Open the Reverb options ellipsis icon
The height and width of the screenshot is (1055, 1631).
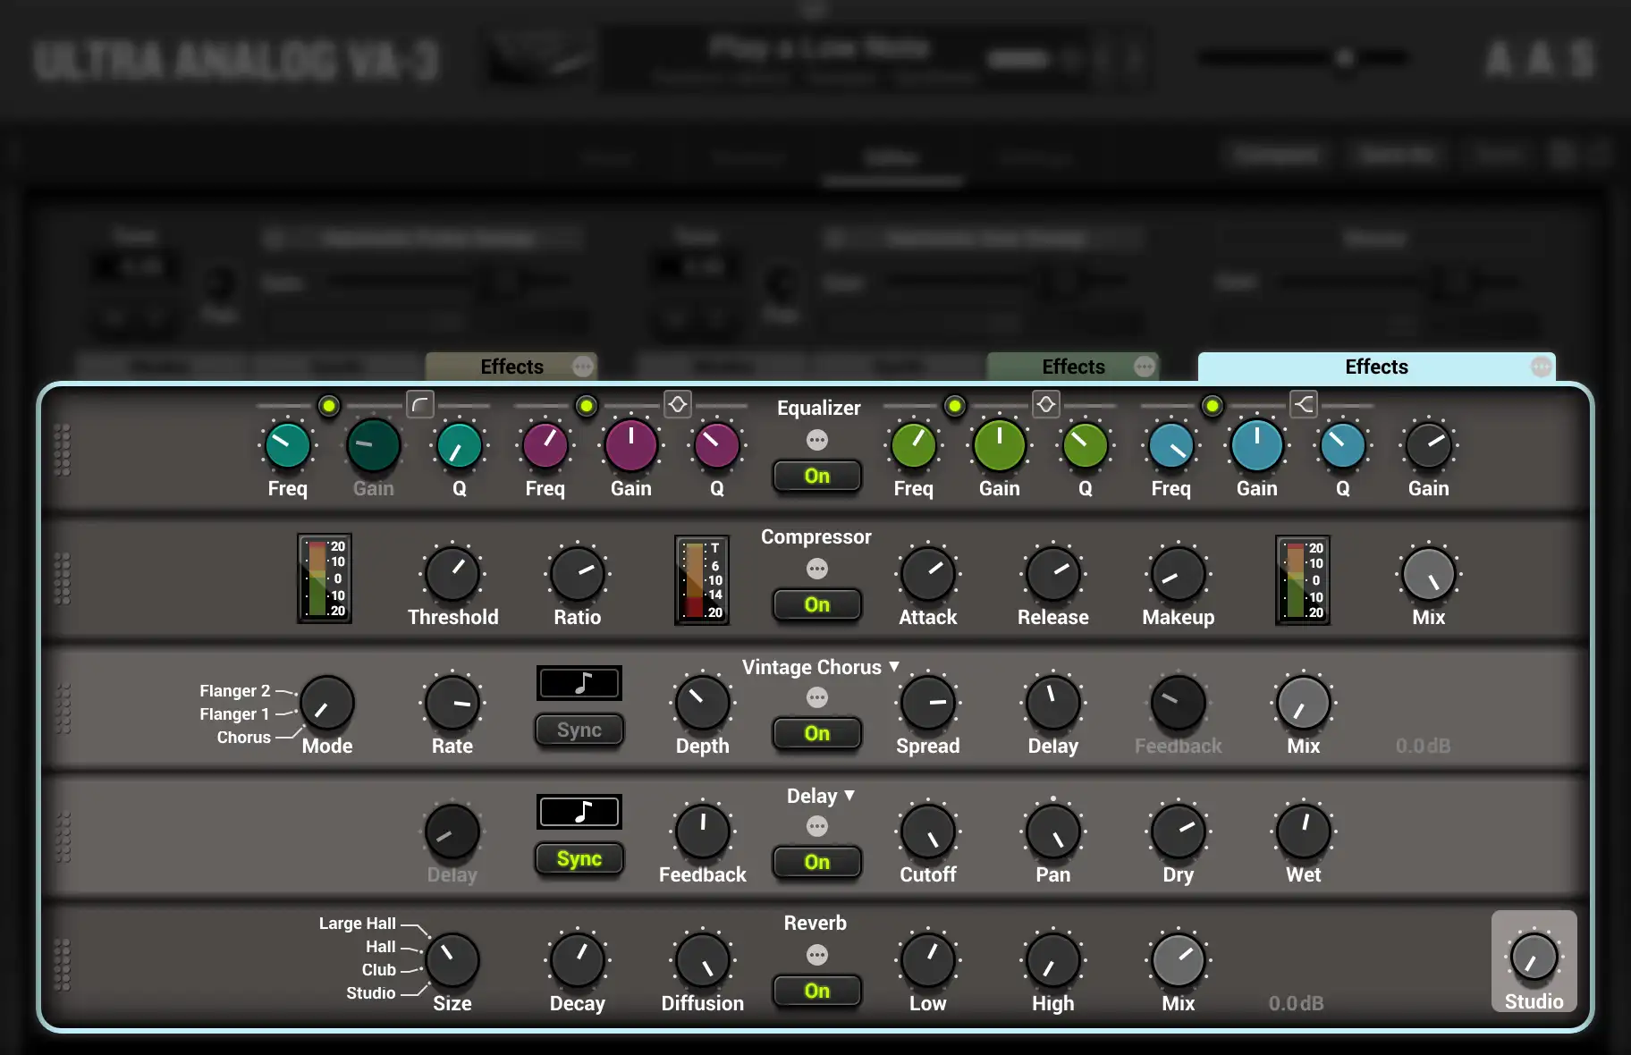pos(817,955)
